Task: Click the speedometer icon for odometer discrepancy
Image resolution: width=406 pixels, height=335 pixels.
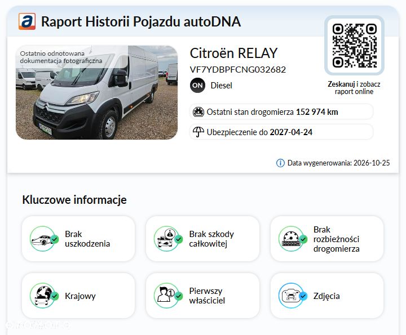Action: click(292, 239)
